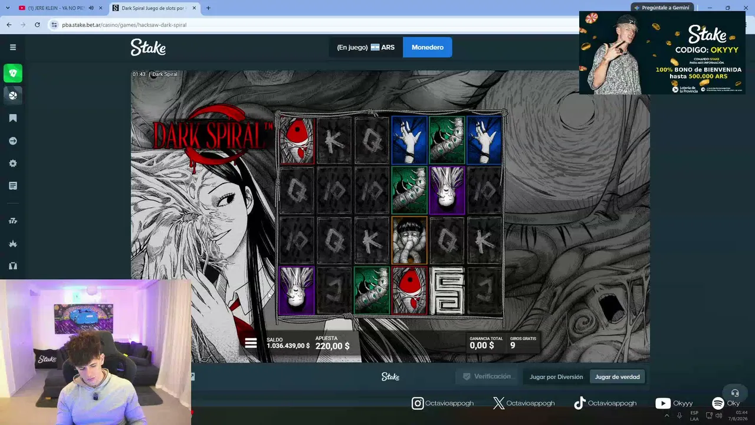Open the ESP LAA keyboard language indicator
Screen dimensions: 755x425
tap(694, 416)
